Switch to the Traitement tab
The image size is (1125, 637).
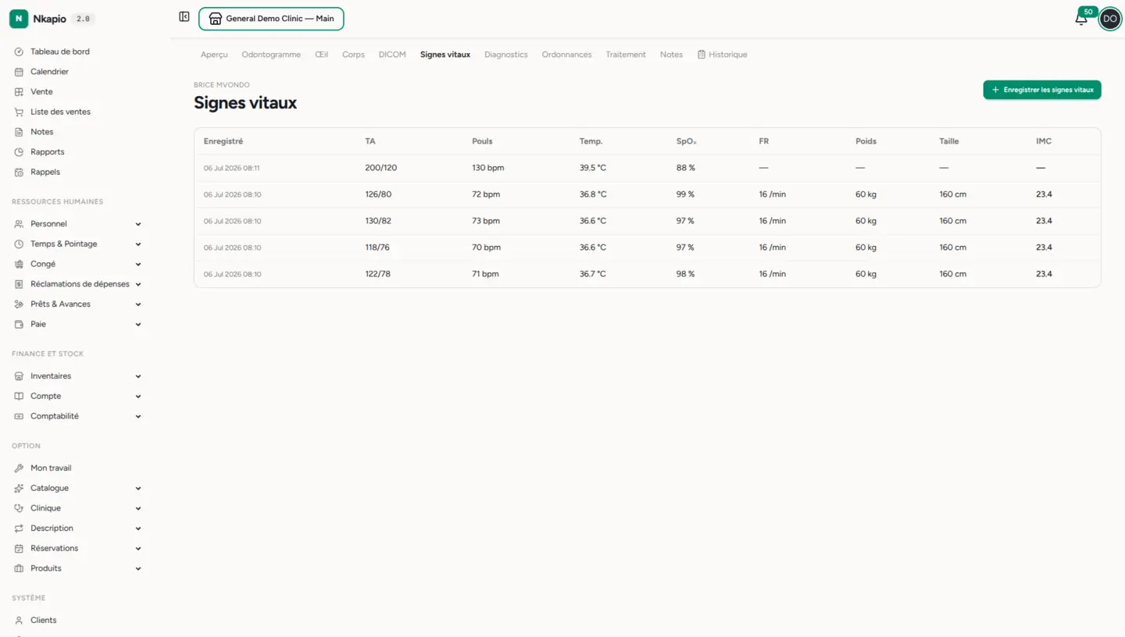(626, 55)
